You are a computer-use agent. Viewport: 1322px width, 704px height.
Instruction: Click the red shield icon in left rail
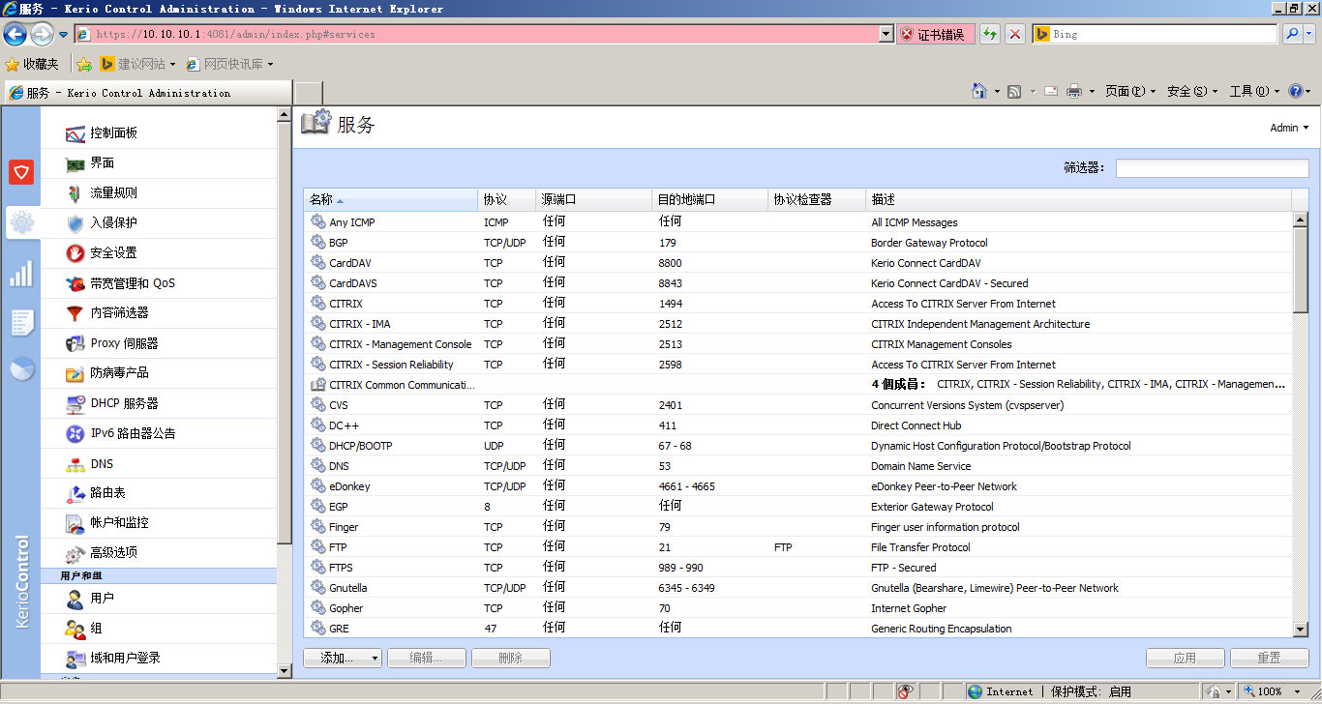[21, 172]
